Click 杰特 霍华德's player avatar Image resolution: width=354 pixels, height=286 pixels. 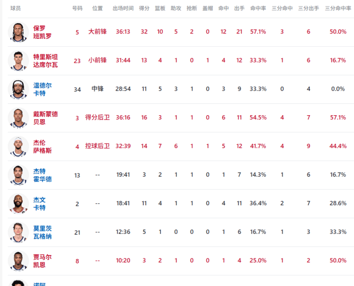coord(18,175)
